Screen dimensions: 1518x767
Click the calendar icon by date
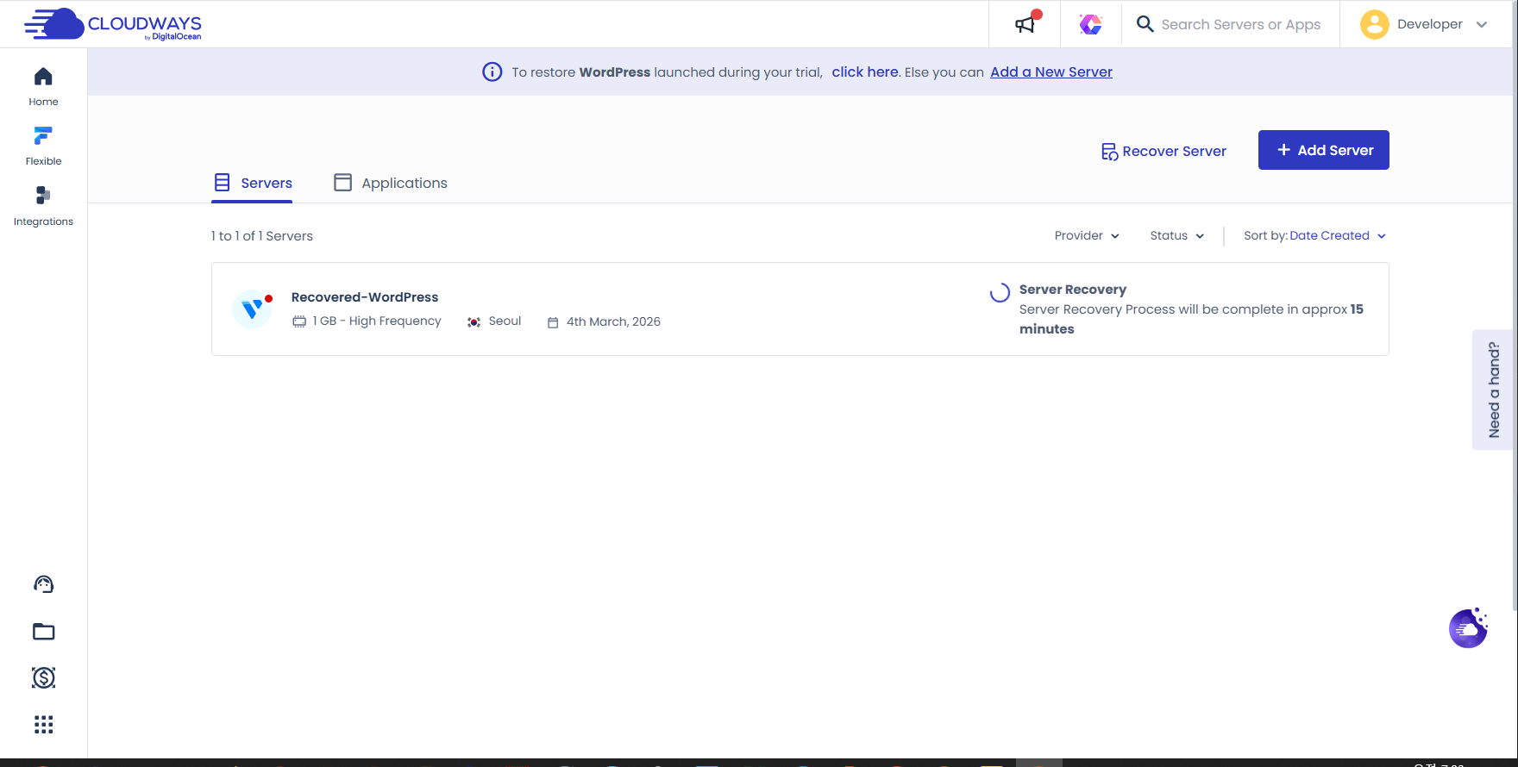(x=553, y=322)
